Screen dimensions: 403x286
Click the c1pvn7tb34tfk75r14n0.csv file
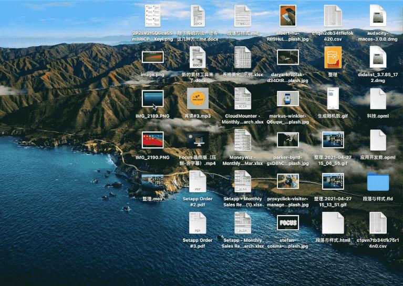click(378, 223)
